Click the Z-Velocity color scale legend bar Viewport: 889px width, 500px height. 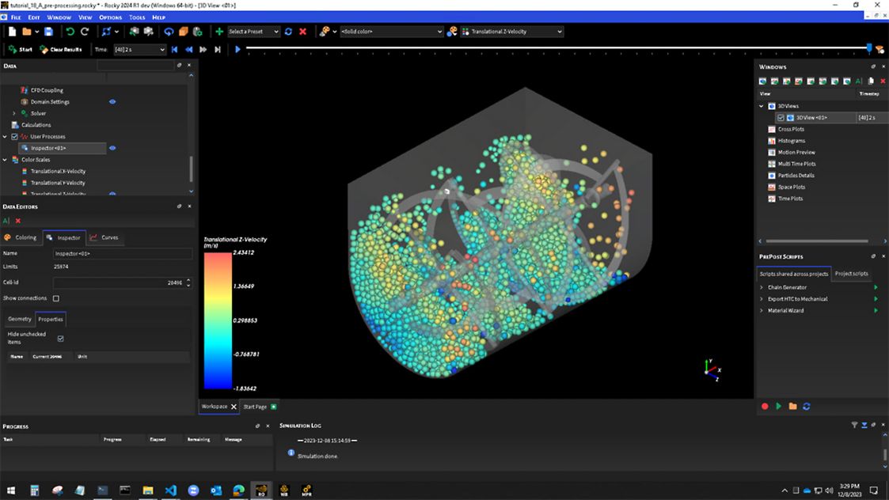[218, 321]
